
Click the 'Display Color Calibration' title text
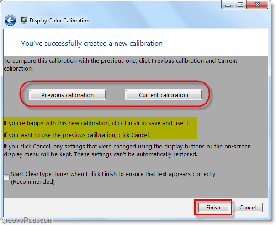click(59, 21)
